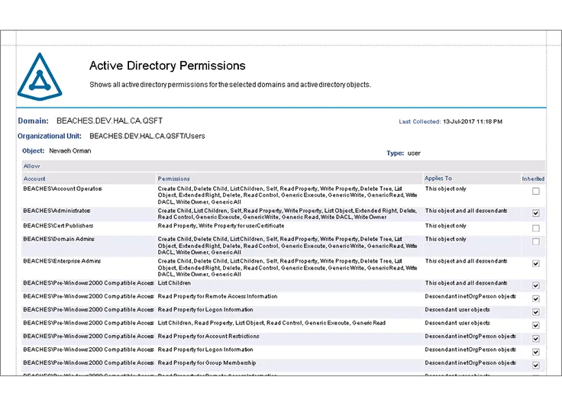Screen dimensions: 562x406
Task: Select the Active Directory Permissions title
Action: [x=167, y=66]
